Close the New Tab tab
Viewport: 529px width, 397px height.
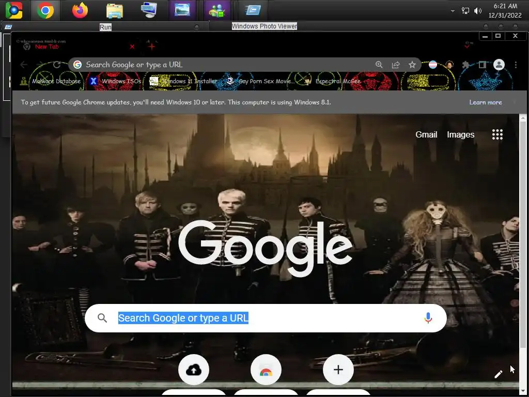tap(132, 47)
